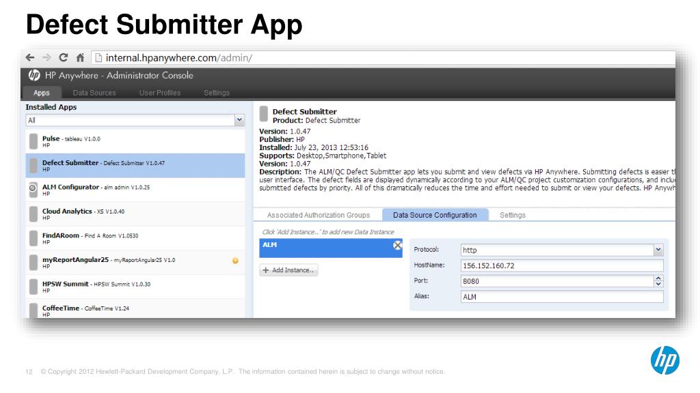This screenshot has height=393, width=700.
Task: Click the HP logo at slide bottom
Action: [664, 360]
